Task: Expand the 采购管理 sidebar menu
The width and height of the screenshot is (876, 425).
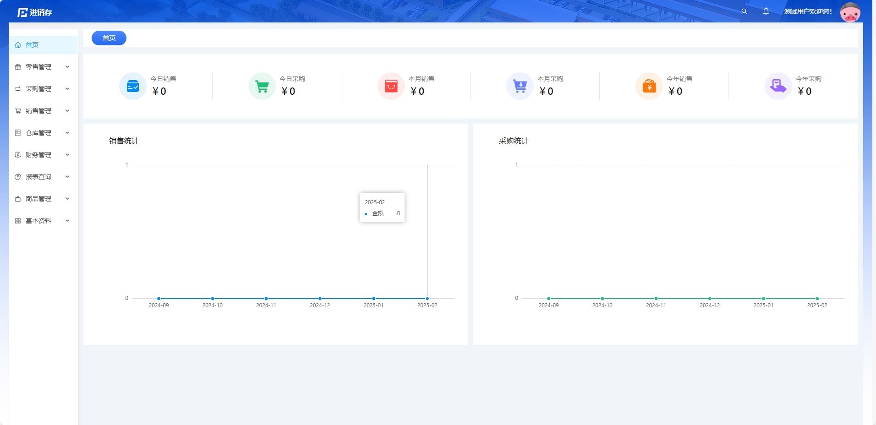Action: (43, 89)
